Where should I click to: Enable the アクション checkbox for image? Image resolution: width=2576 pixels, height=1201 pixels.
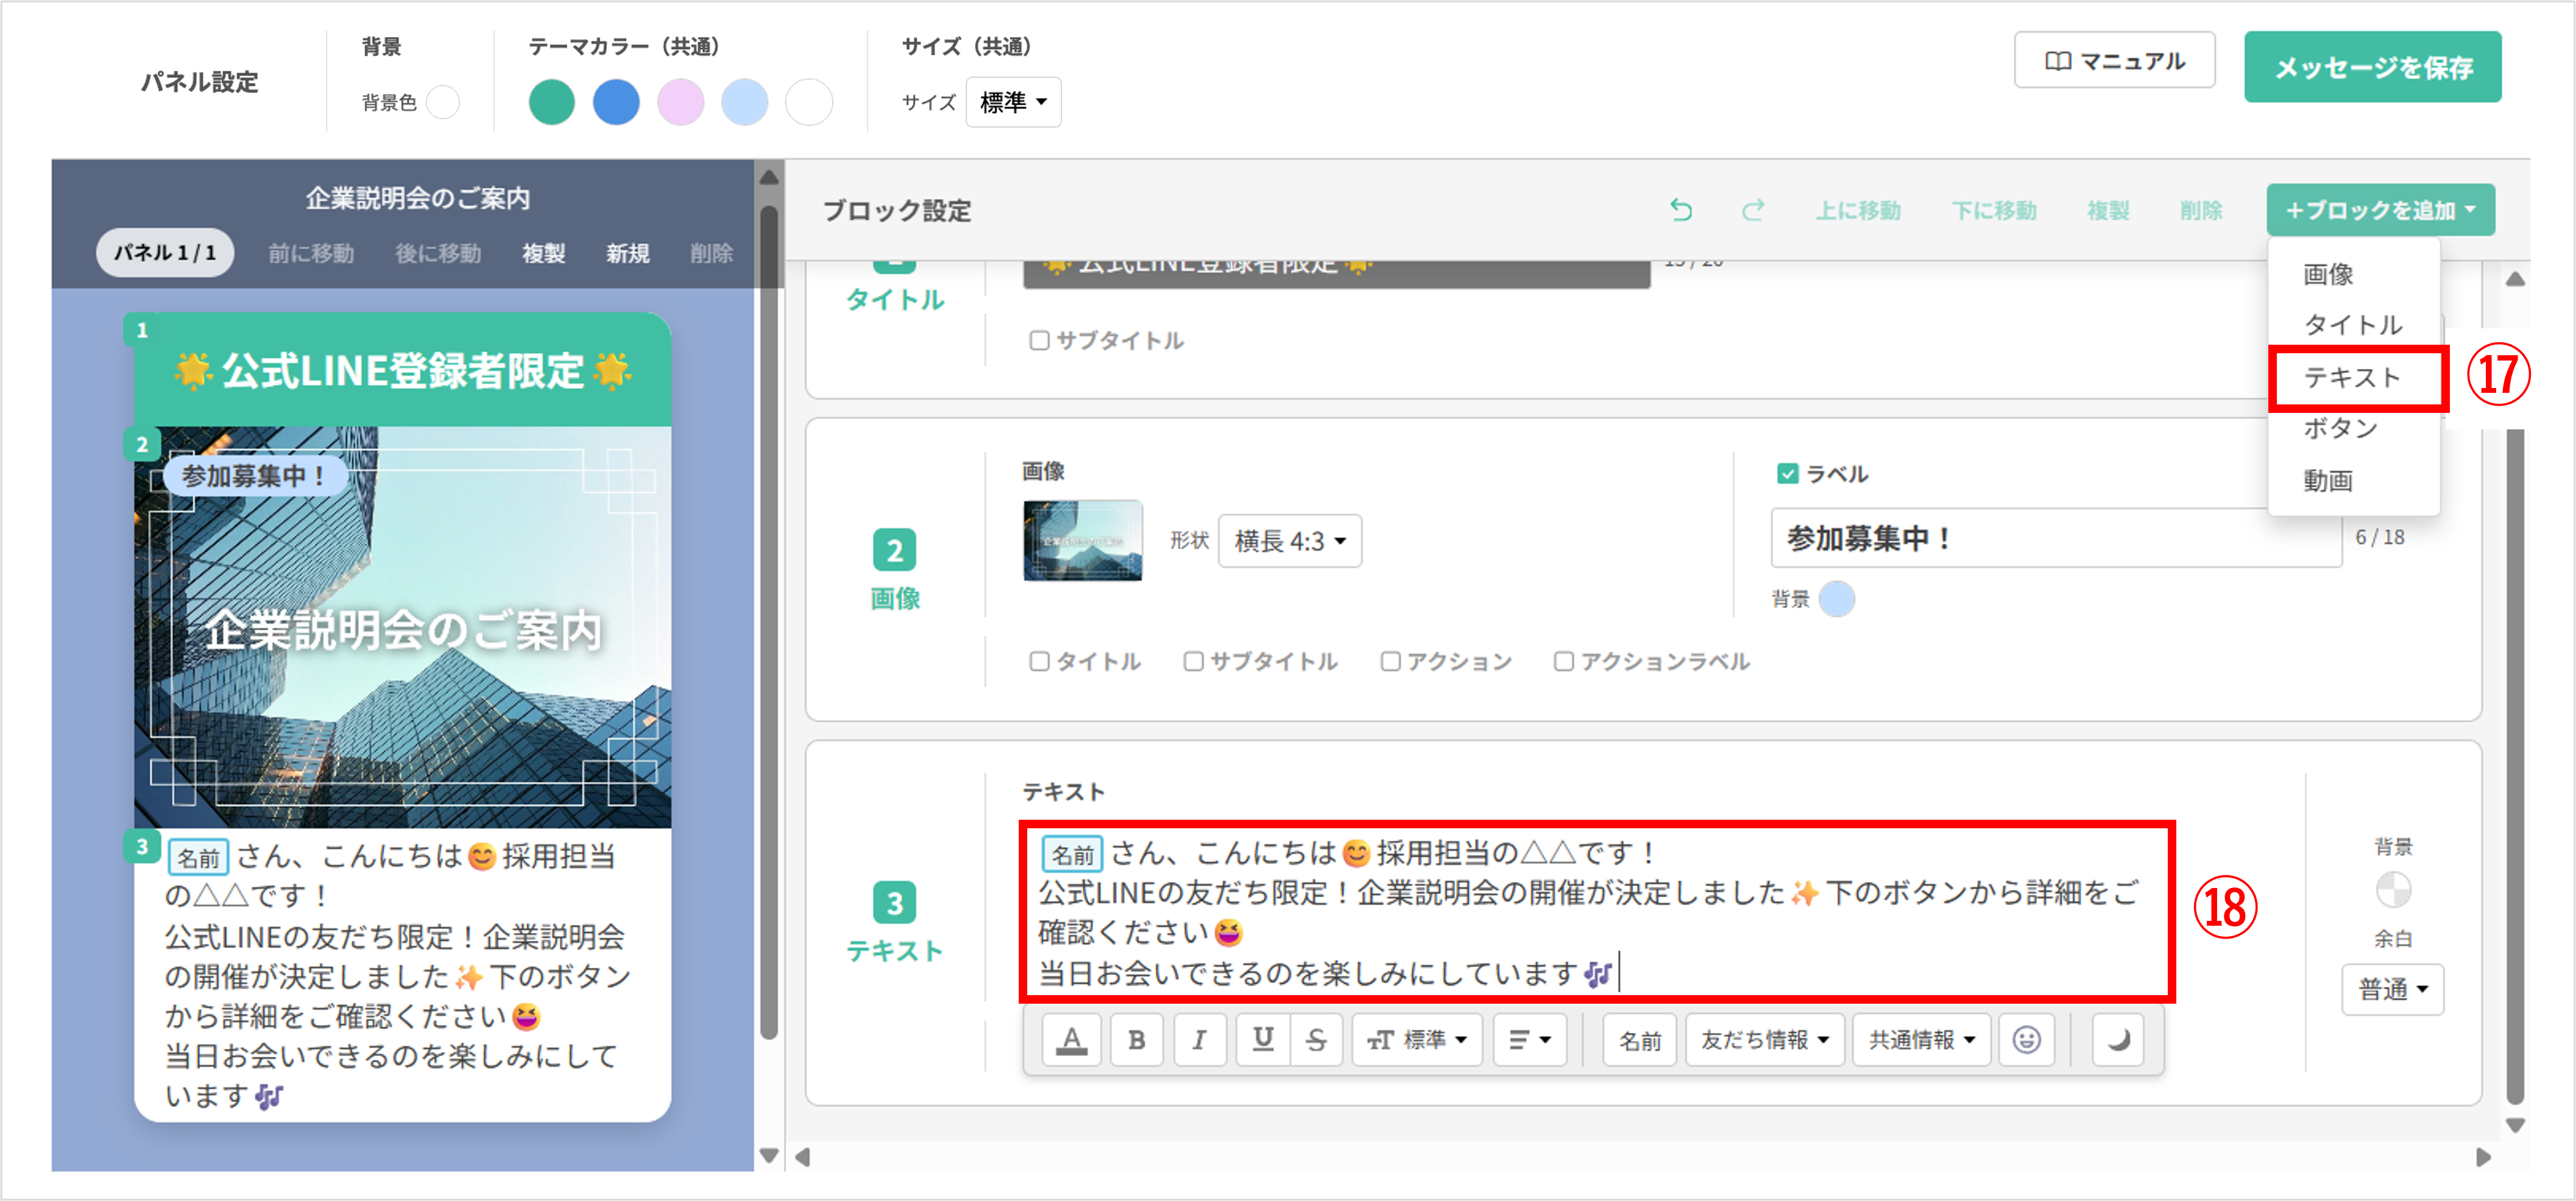click(1390, 662)
